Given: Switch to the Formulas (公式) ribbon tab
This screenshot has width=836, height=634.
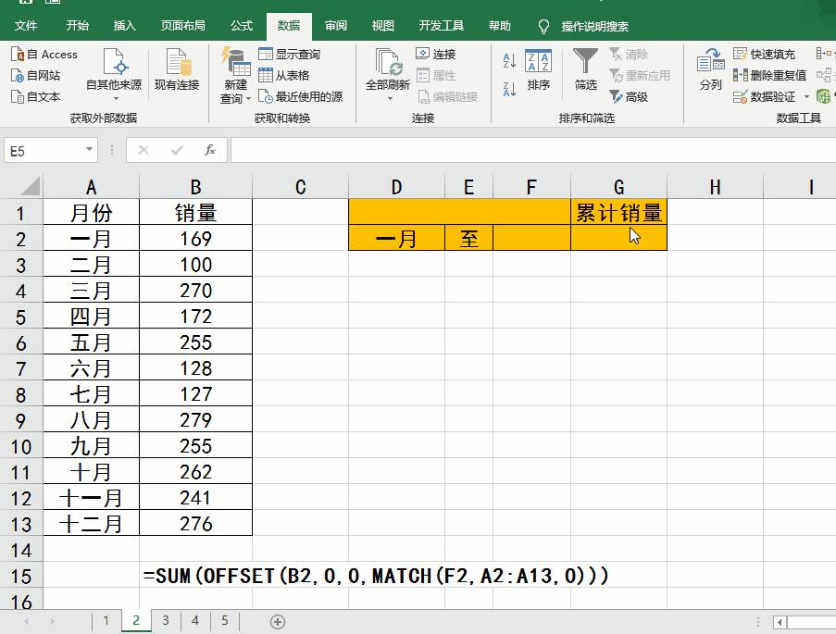Looking at the screenshot, I should tap(241, 26).
